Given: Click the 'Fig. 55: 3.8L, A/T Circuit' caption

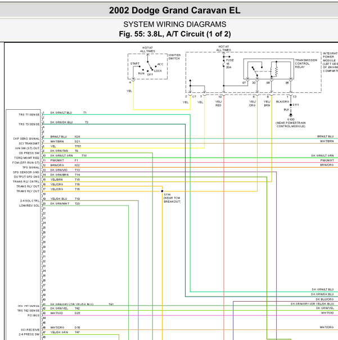Looking at the screenshot, I should pyautogui.click(x=175, y=34).
